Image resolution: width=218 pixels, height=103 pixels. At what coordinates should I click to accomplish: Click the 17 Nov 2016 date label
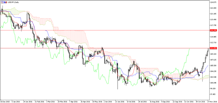(x=212, y=102)
